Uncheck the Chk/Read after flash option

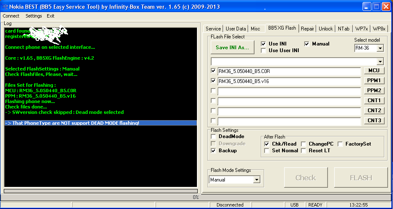(267, 144)
